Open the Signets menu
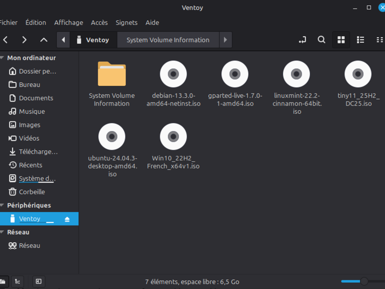 point(127,23)
